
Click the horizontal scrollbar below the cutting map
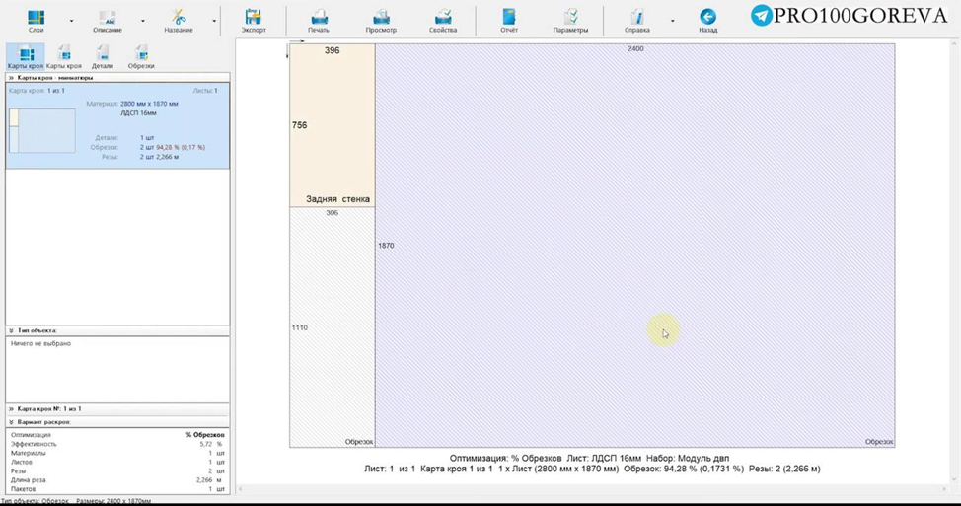click(x=593, y=489)
